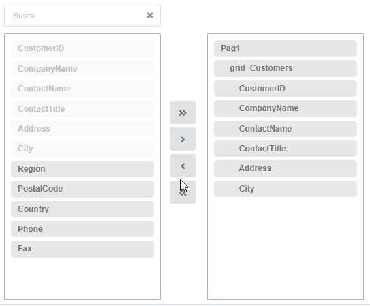Click the move all right double-arrow button

click(183, 112)
